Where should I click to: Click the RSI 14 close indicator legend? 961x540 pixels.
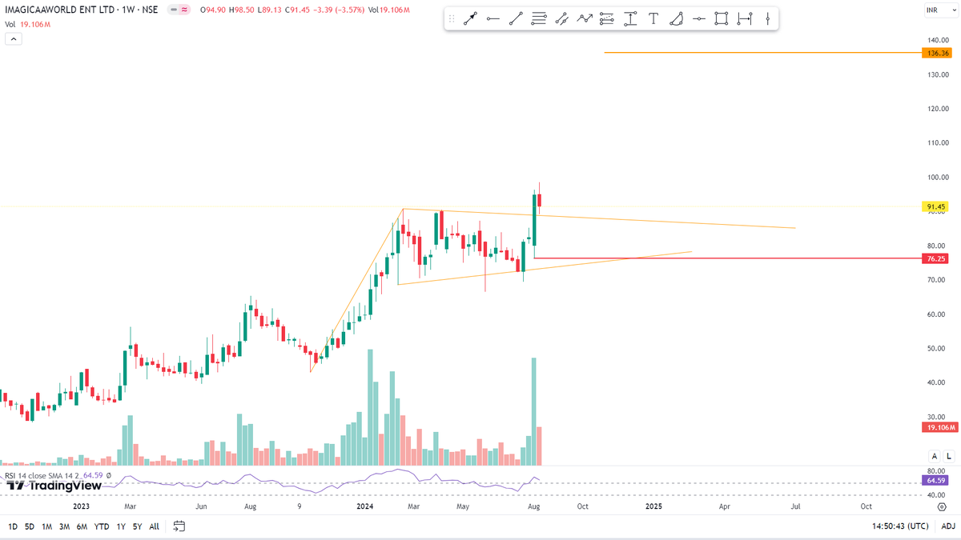tap(58, 476)
